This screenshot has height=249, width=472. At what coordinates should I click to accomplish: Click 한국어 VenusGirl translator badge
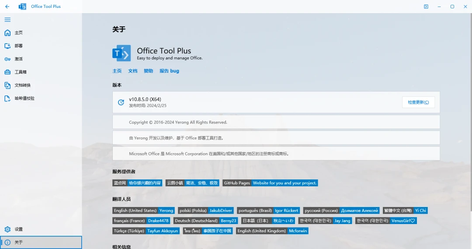tap(386, 221)
